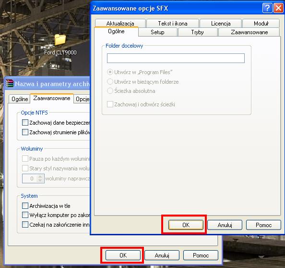Click the question mark help button
Image resolution: width=285 pixels, height=268 pixels.
tap(267, 8)
